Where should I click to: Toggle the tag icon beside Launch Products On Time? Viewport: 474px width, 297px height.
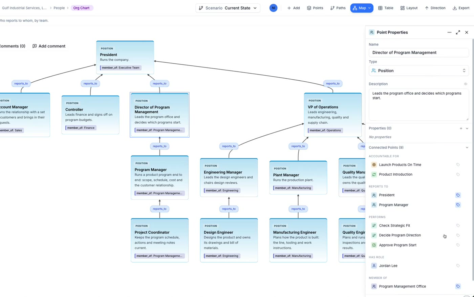click(x=458, y=165)
